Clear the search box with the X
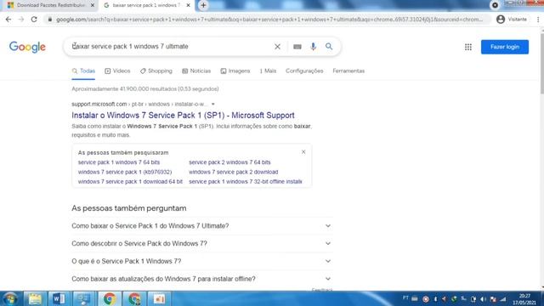 277,47
